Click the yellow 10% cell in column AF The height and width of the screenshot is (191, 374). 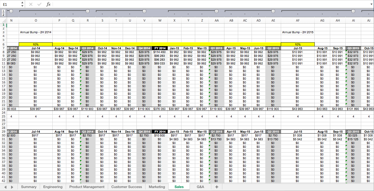298,44
